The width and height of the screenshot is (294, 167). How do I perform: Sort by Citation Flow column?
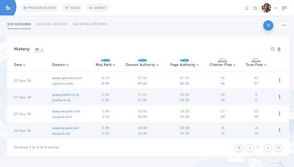pyautogui.click(x=223, y=65)
